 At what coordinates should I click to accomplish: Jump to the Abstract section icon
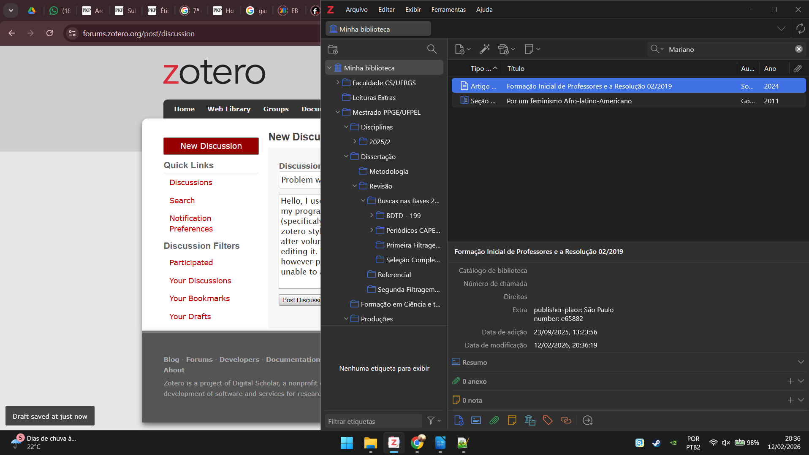[x=476, y=420]
